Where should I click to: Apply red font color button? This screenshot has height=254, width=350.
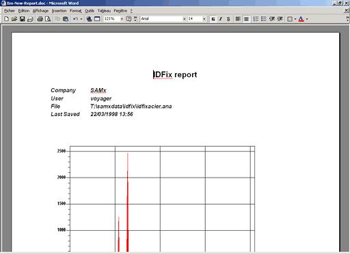point(301,19)
